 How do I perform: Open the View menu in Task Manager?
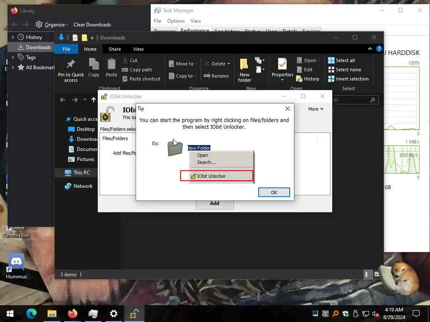[x=196, y=21]
